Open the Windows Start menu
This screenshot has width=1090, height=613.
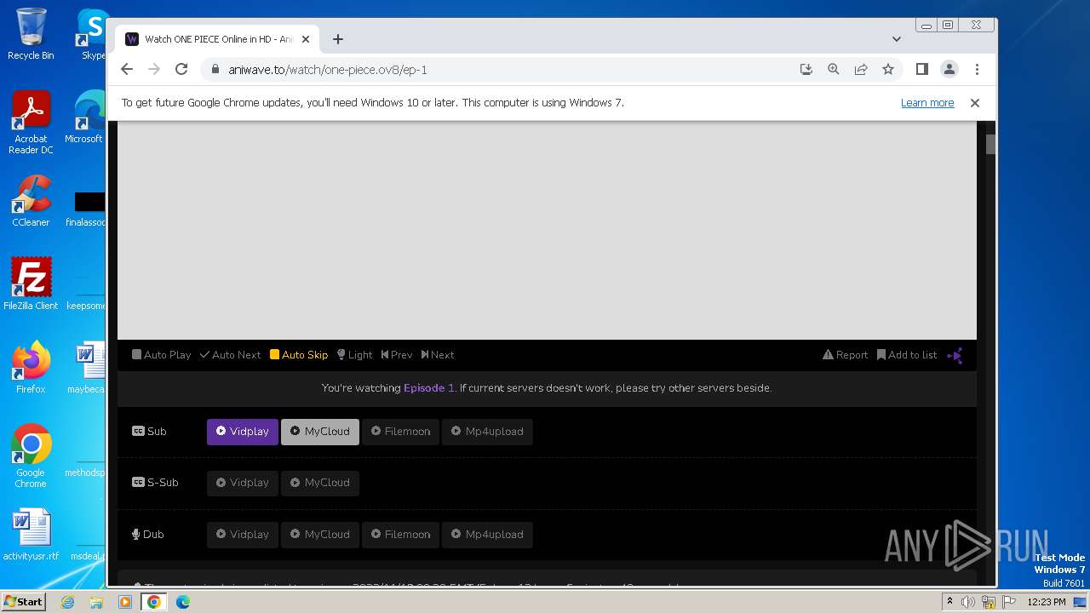pyautogui.click(x=24, y=602)
